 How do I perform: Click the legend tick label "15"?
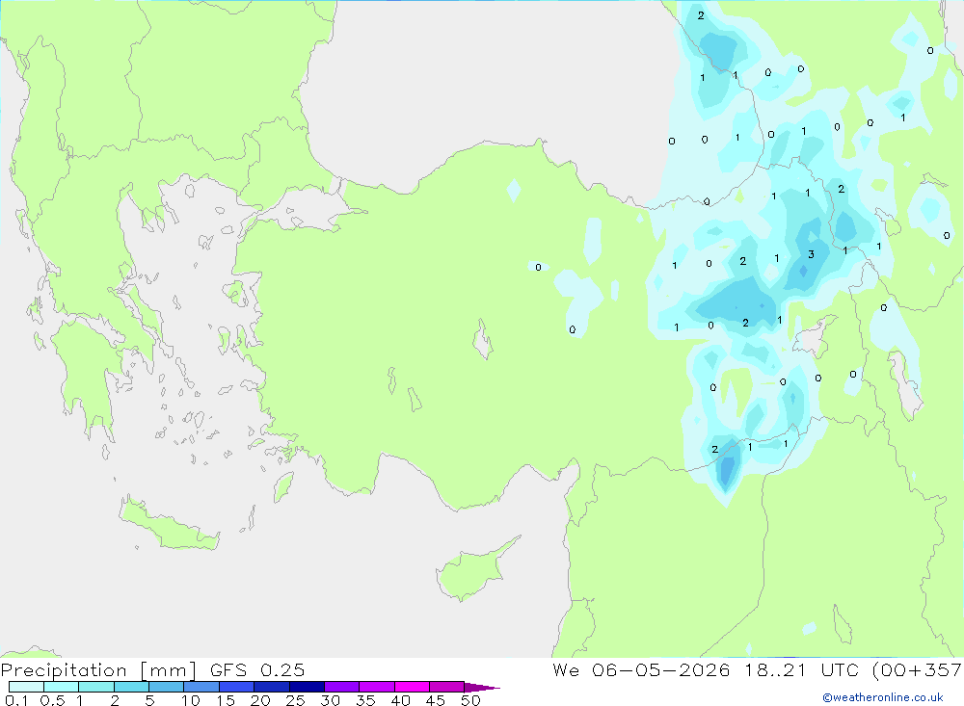click(226, 700)
